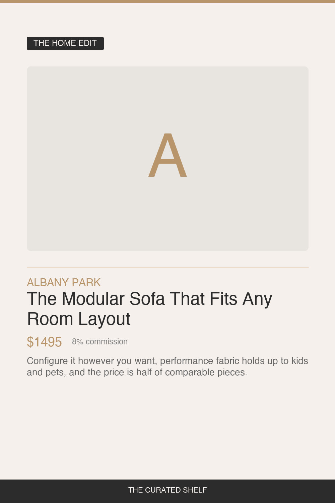This screenshot has height=503, width=335.
Task: Click THE CURATED SHELF footer text
Action: [x=167, y=490]
